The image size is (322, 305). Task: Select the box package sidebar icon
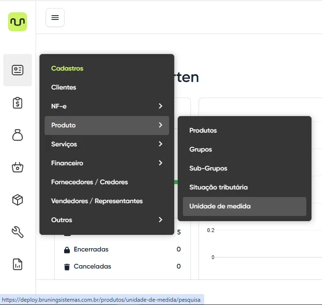(18, 200)
